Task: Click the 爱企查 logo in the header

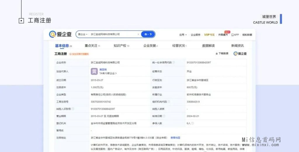Action: pyautogui.click(x=60, y=34)
